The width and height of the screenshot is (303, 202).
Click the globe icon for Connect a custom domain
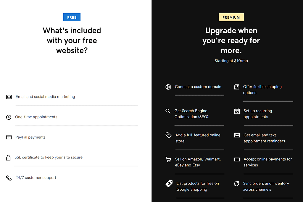coord(168,87)
